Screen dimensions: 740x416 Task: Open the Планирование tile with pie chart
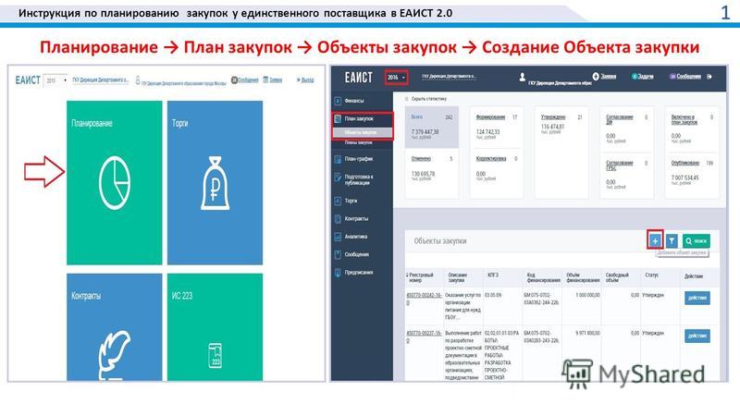click(x=114, y=182)
